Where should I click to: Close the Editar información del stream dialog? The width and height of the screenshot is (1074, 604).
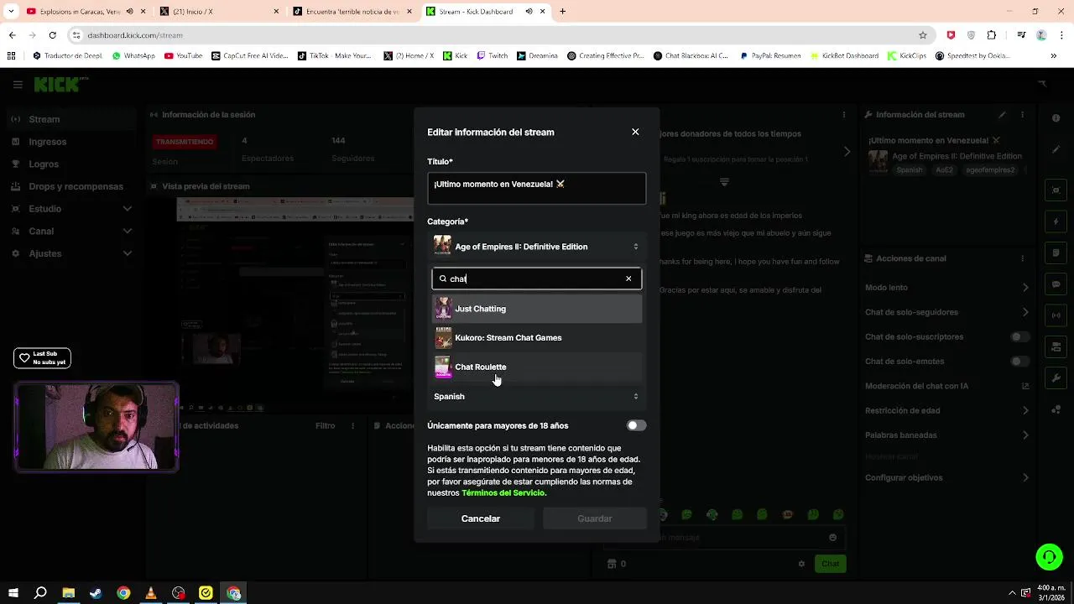coord(635,132)
